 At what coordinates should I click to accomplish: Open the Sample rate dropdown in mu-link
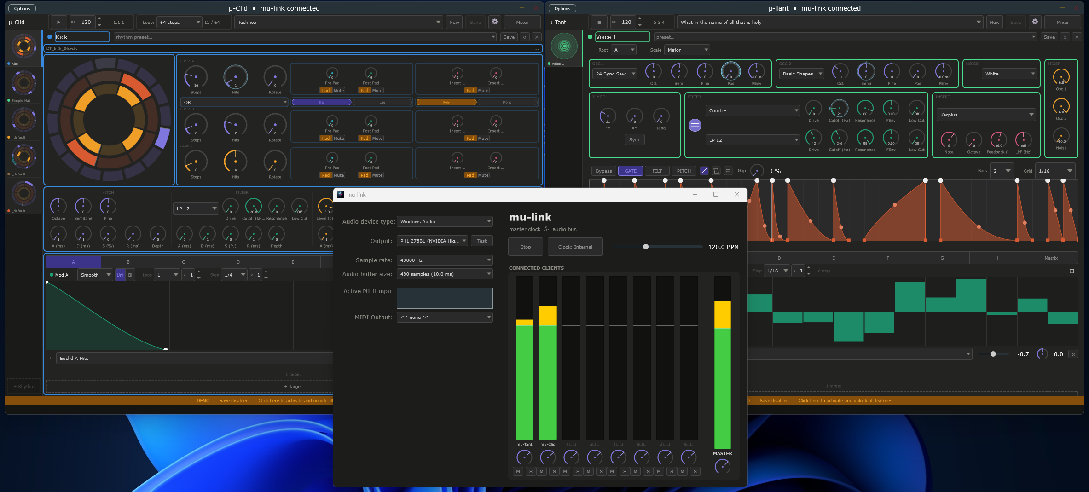(x=445, y=260)
